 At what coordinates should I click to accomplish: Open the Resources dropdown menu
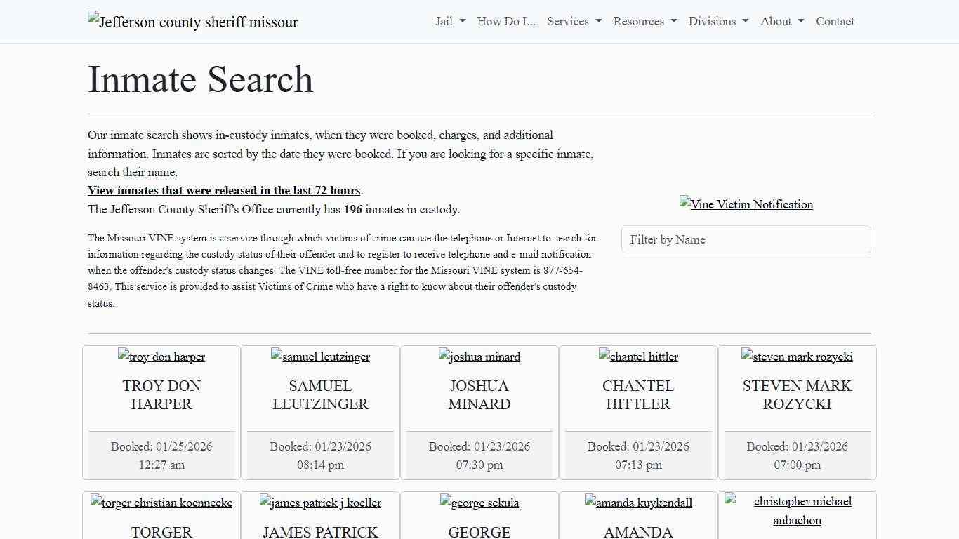coord(644,21)
